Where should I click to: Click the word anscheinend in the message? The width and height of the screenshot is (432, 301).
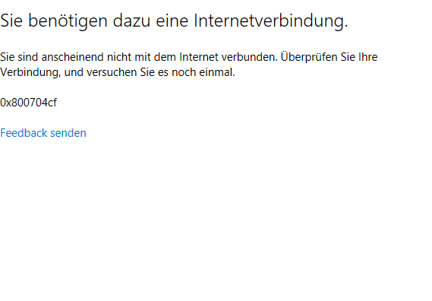72,57
